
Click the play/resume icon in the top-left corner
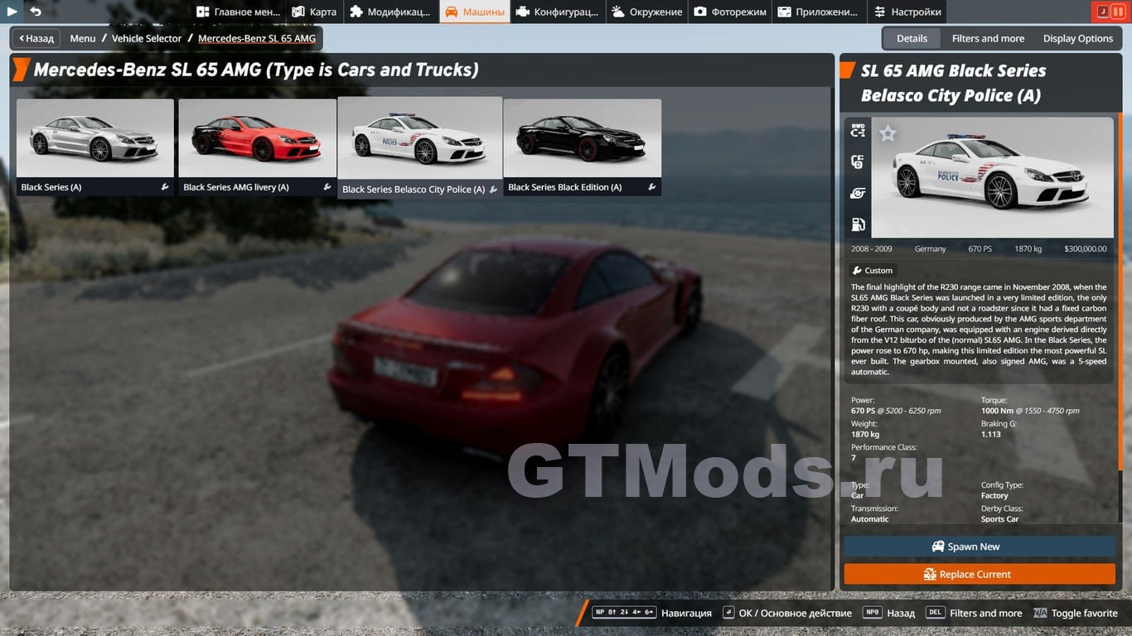coord(12,12)
